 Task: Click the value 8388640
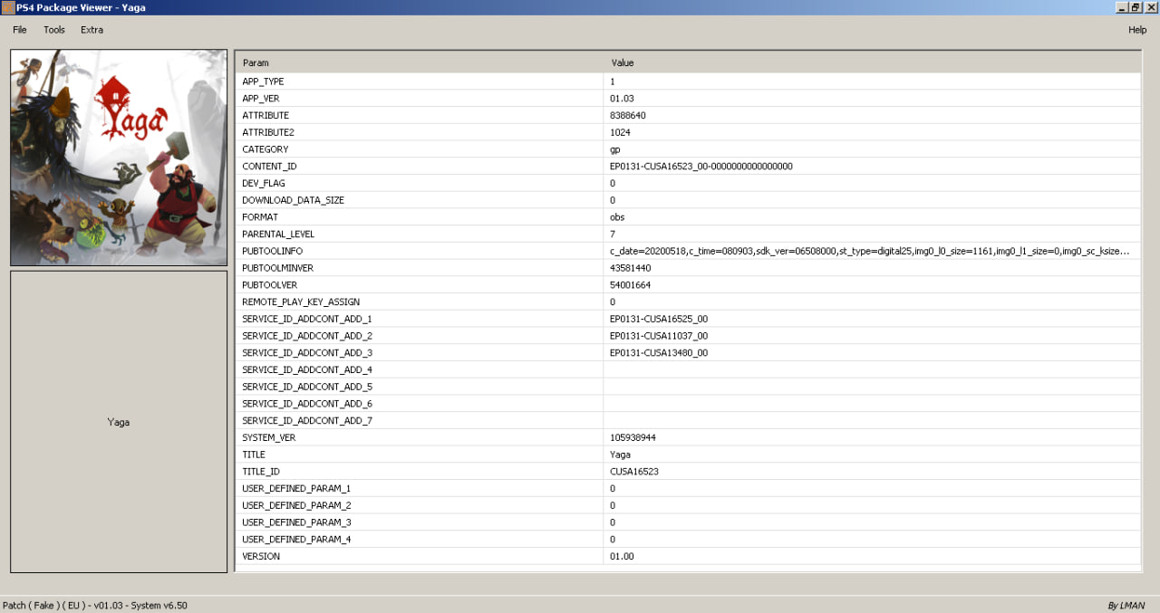click(628, 116)
